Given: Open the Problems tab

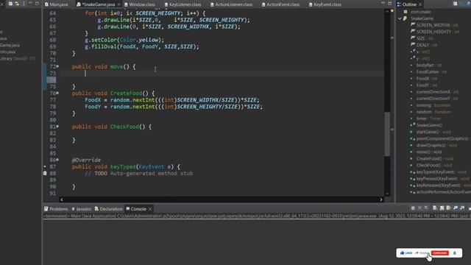Looking at the screenshot, I should [56, 209].
